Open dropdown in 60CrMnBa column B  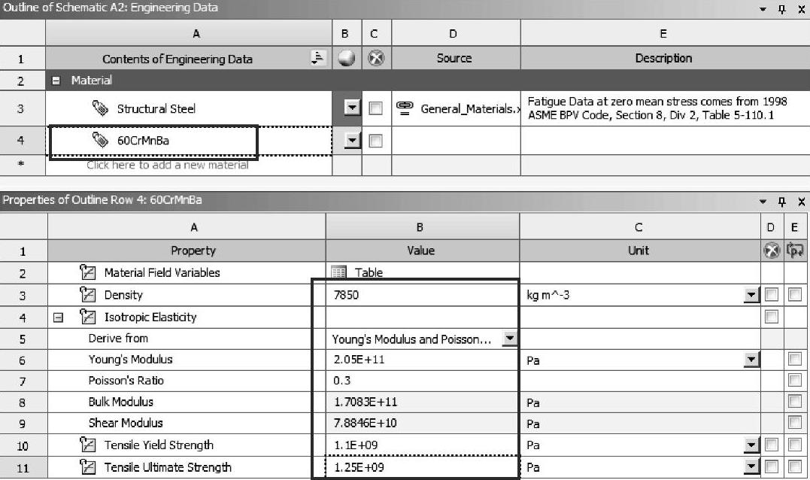tap(352, 141)
